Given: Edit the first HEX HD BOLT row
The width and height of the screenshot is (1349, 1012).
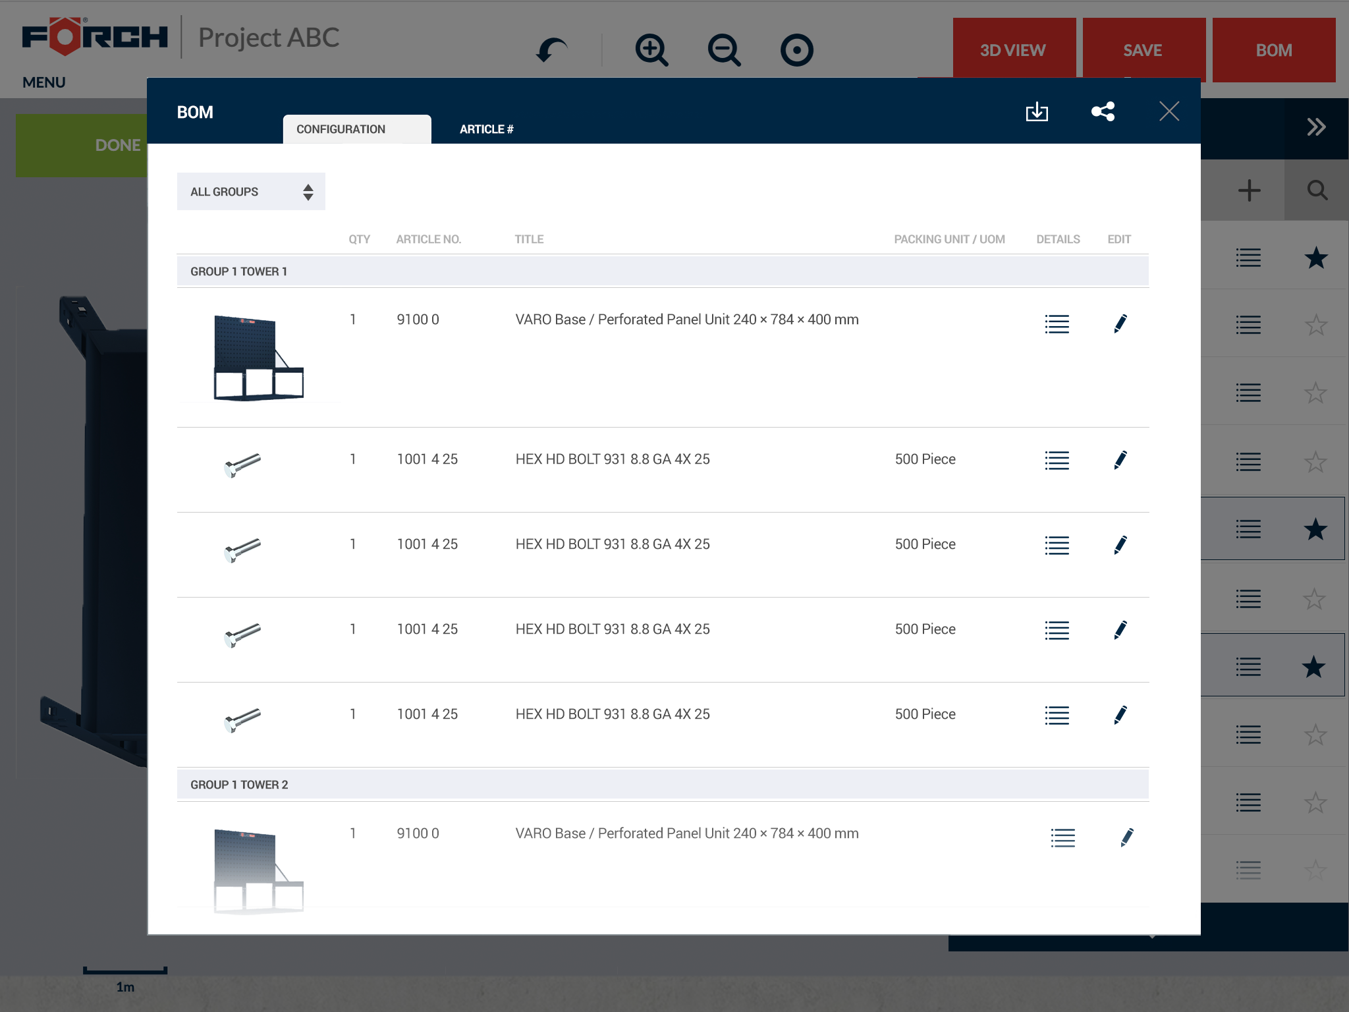Looking at the screenshot, I should tap(1120, 460).
